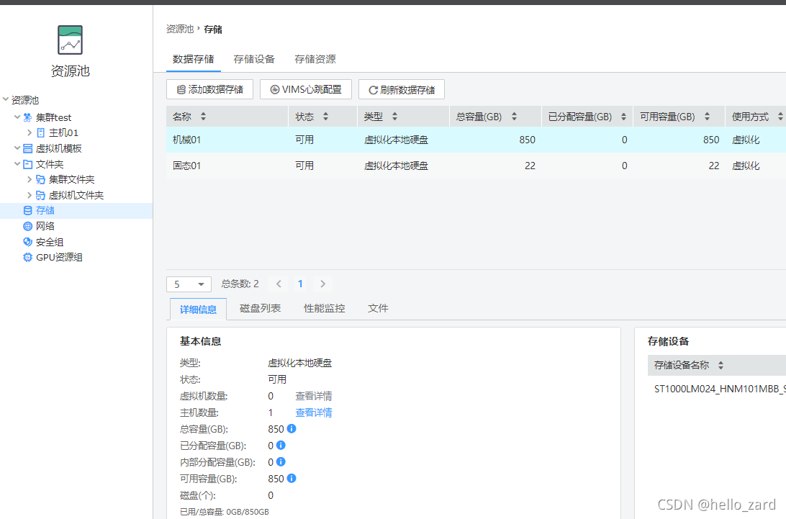Open the page size dropdown showing 5
786x519 pixels.
[x=189, y=284]
